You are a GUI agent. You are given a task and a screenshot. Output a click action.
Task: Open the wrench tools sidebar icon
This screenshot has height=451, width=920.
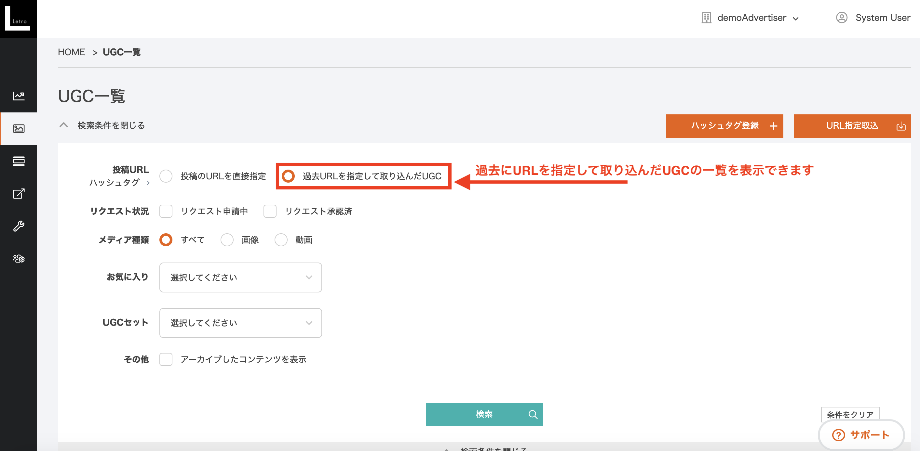pos(19,226)
